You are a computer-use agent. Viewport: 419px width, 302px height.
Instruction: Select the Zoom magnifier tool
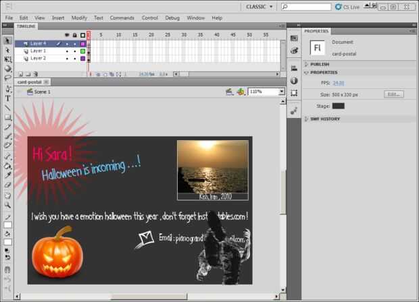click(7, 205)
